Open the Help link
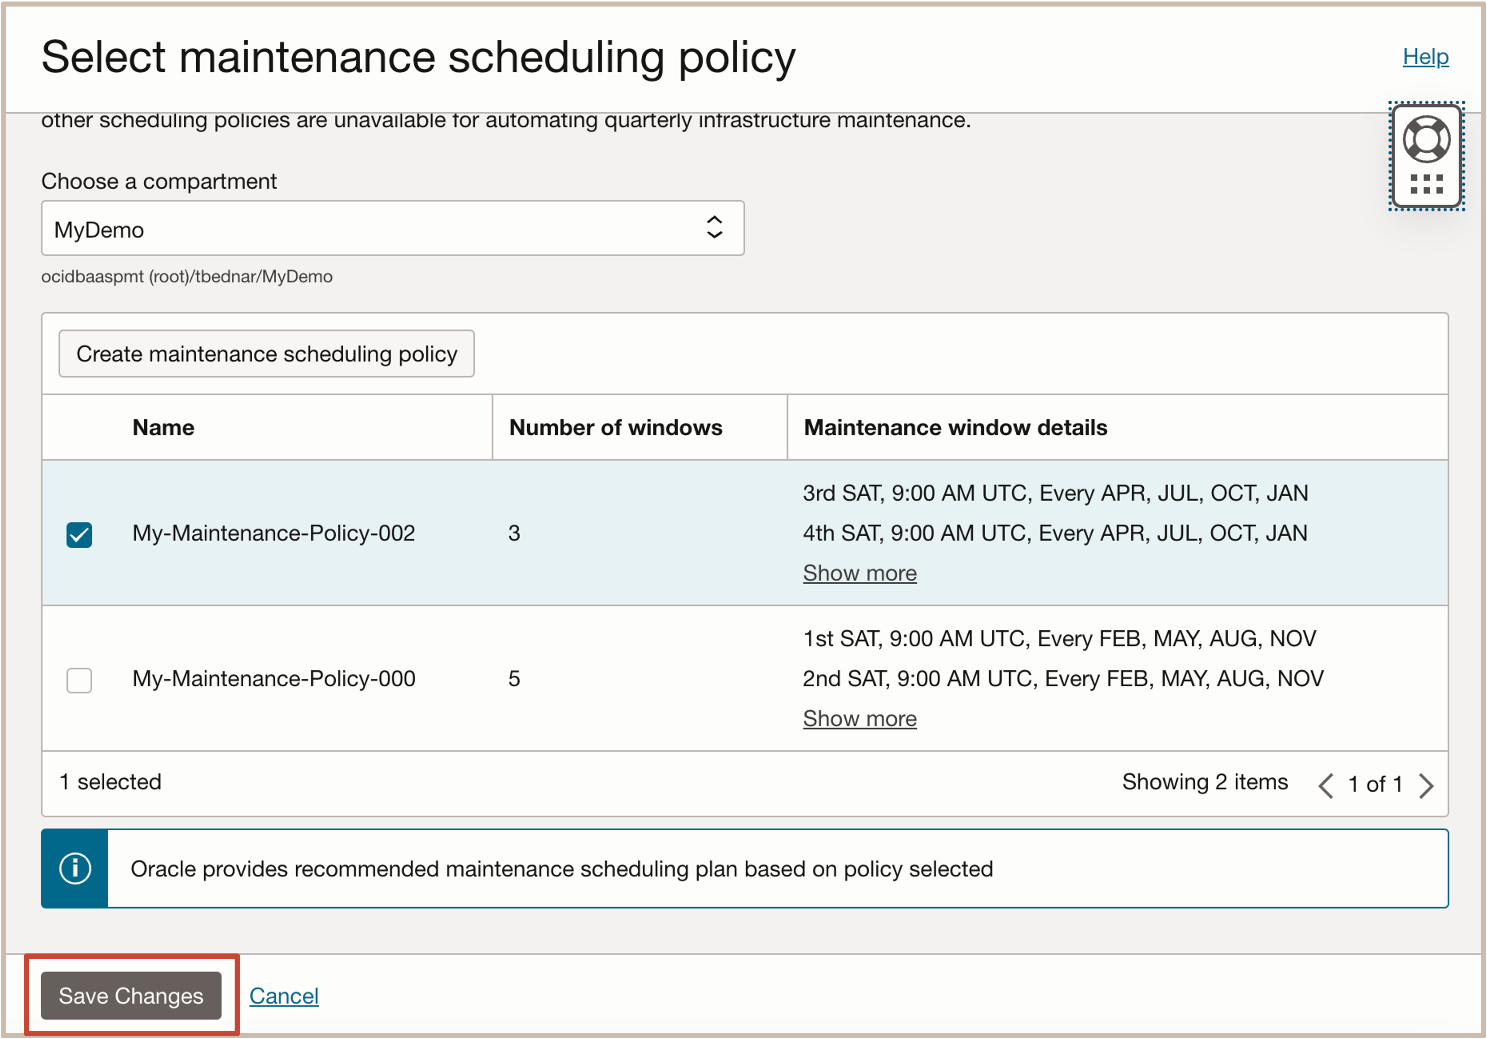 pyautogui.click(x=1425, y=57)
